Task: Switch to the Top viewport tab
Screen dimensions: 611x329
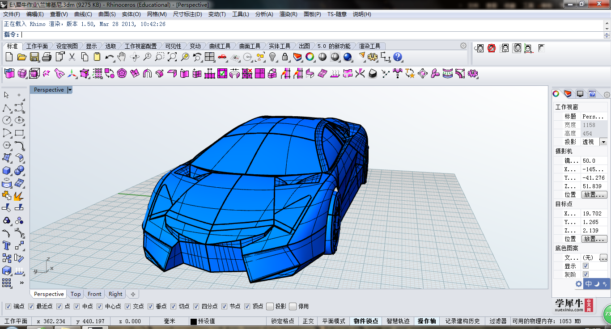Action: pyautogui.click(x=76, y=294)
